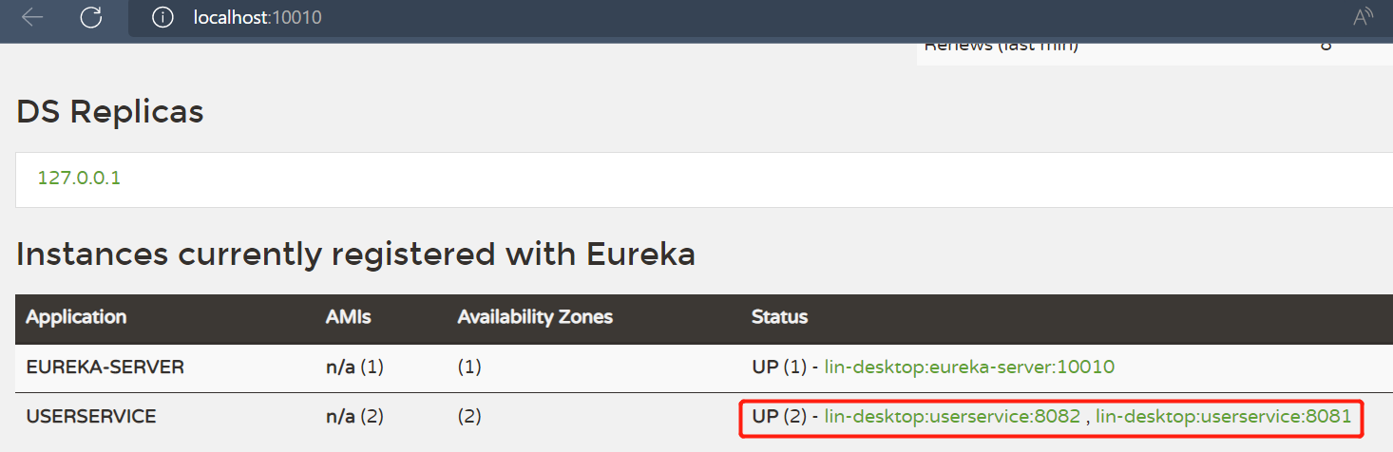The width and height of the screenshot is (1393, 452).
Task: Click the DS Replicas heading
Action: coord(110,112)
